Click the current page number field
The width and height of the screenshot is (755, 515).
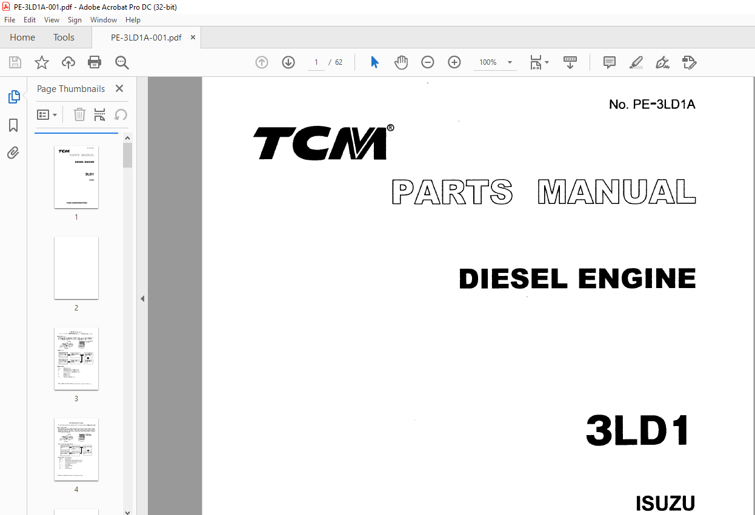tap(316, 62)
